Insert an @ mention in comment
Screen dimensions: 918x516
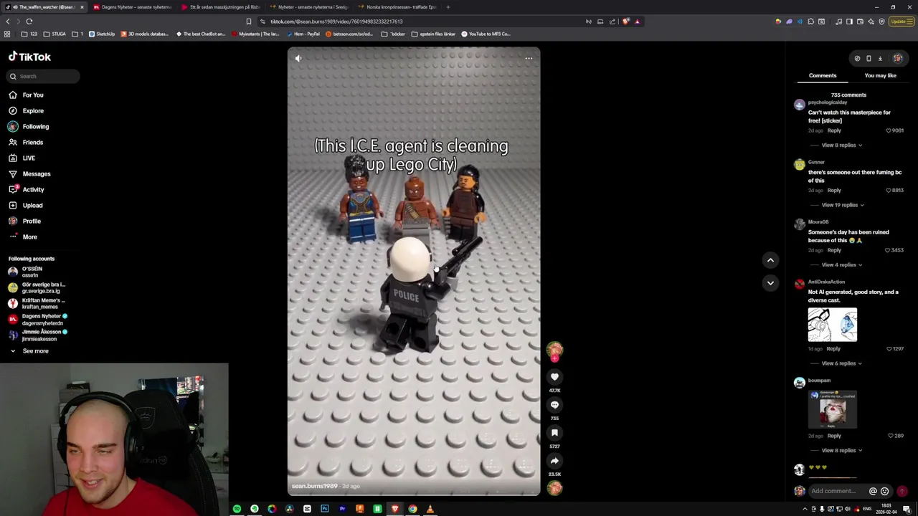(873, 491)
